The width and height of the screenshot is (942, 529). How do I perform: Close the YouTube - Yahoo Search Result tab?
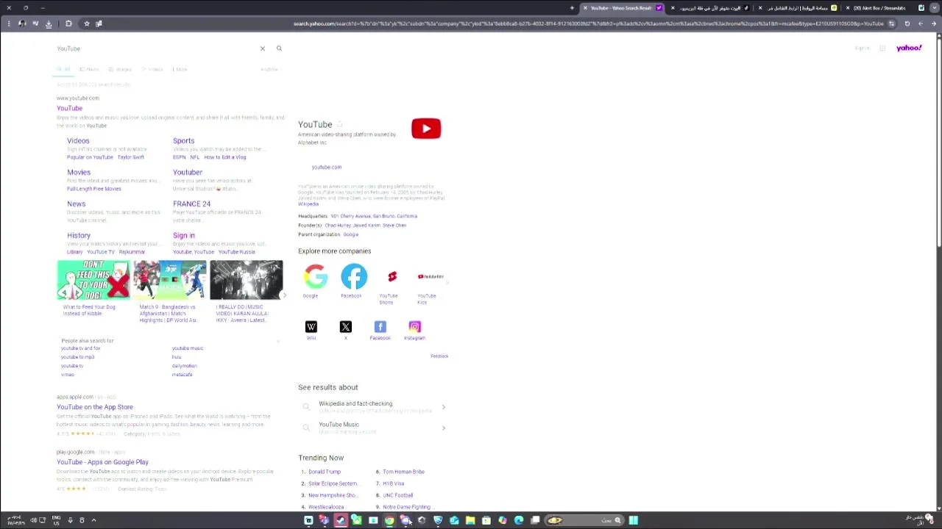pyautogui.click(x=585, y=8)
